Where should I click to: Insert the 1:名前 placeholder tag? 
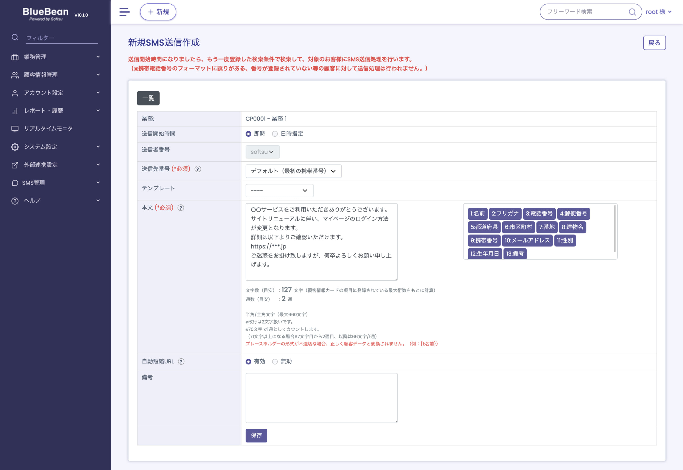point(477,213)
